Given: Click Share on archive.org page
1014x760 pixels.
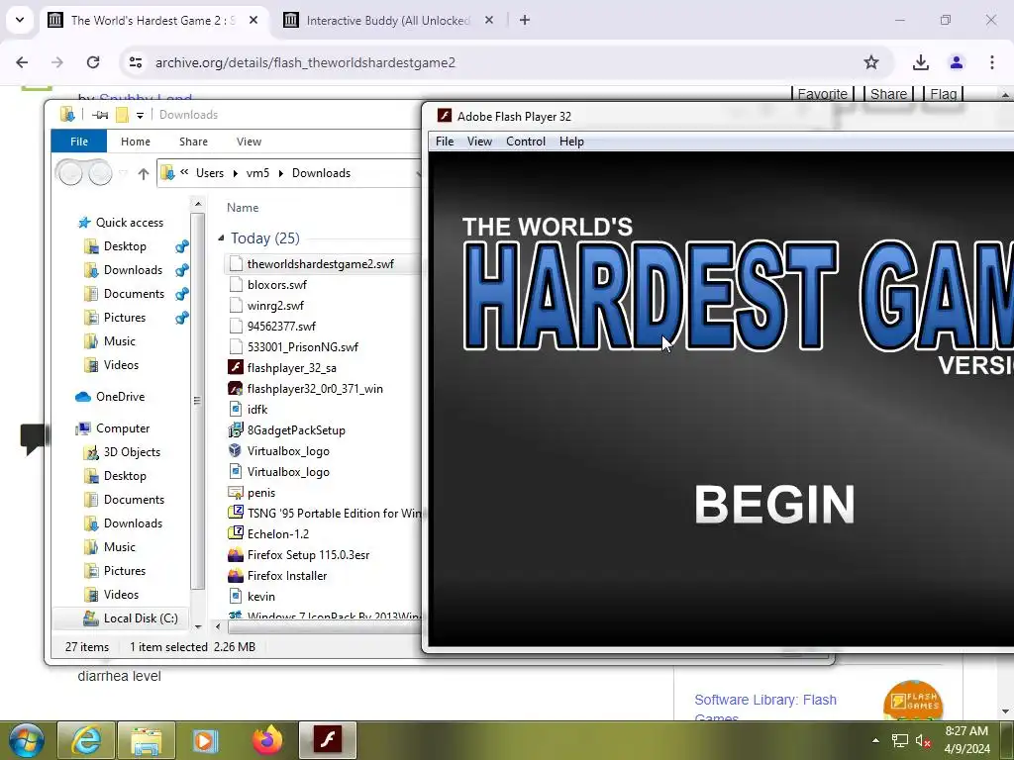Looking at the screenshot, I should pyautogui.click(x=888, y=94).
